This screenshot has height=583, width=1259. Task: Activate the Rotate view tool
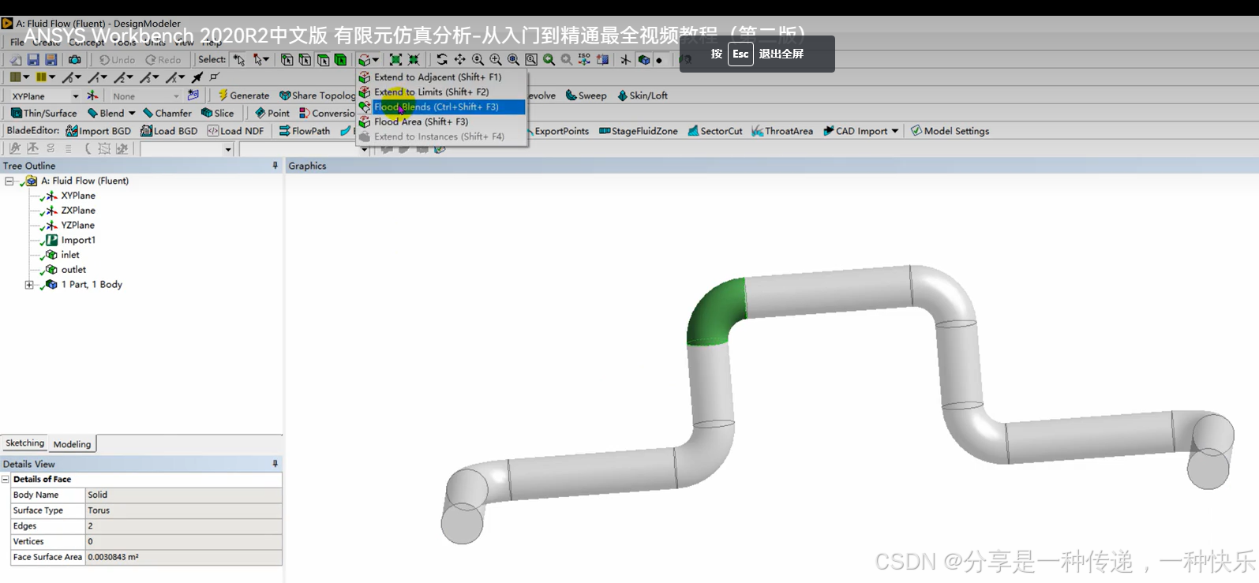click(442, 59)
